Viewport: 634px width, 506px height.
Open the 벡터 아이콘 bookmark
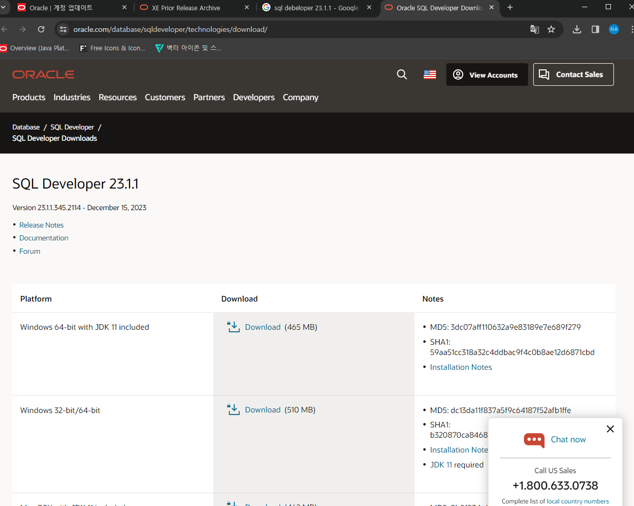click(x=188, y=48)
